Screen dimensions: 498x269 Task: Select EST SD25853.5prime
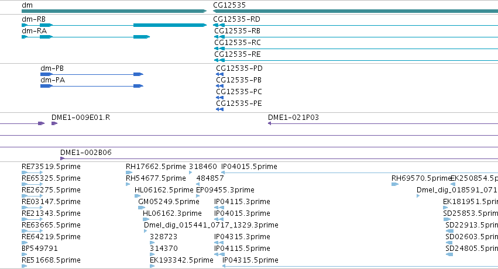(470, 213)
